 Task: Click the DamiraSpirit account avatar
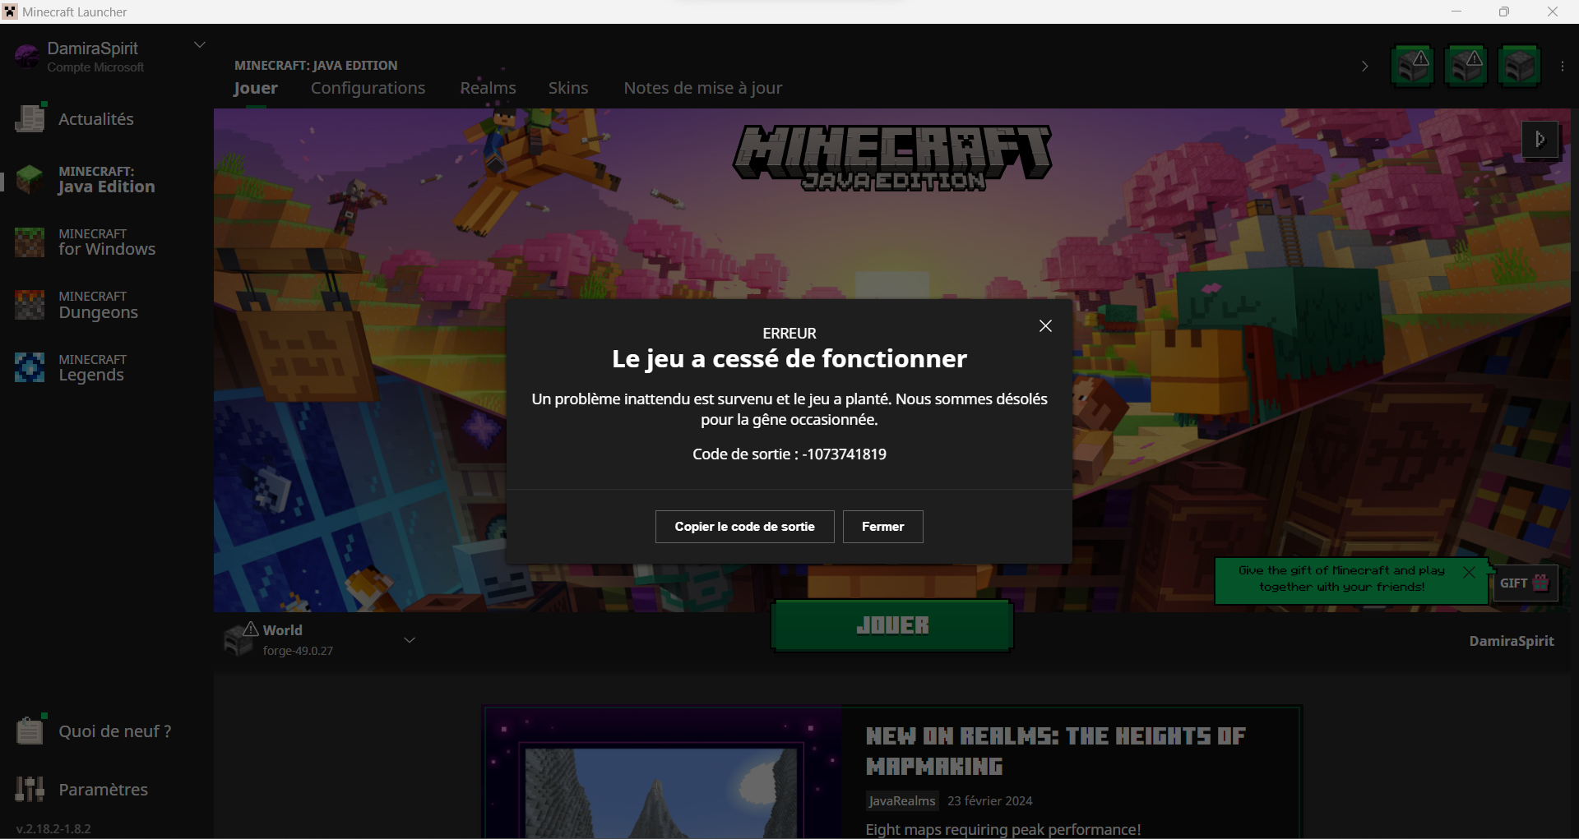27,56
